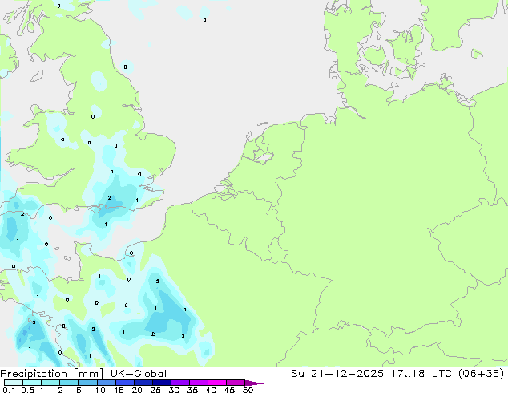
Task: Click the legend label '30'
Action: [174, 390]
